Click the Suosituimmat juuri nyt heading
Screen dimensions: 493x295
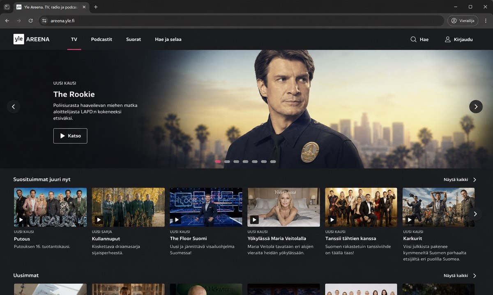42,179
